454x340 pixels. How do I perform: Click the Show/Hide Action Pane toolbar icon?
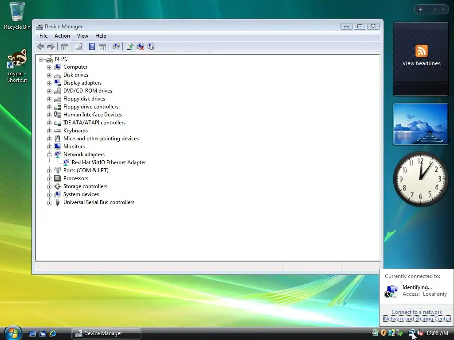102,46
